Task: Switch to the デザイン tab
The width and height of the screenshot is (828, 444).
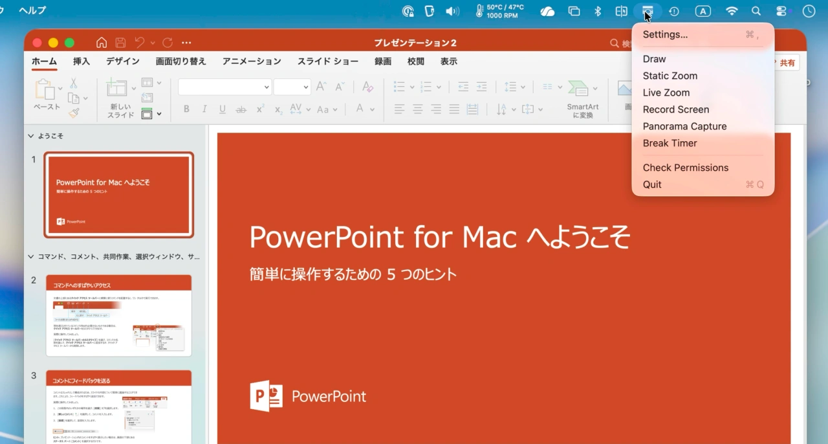Action: click(x=123, y=61)
